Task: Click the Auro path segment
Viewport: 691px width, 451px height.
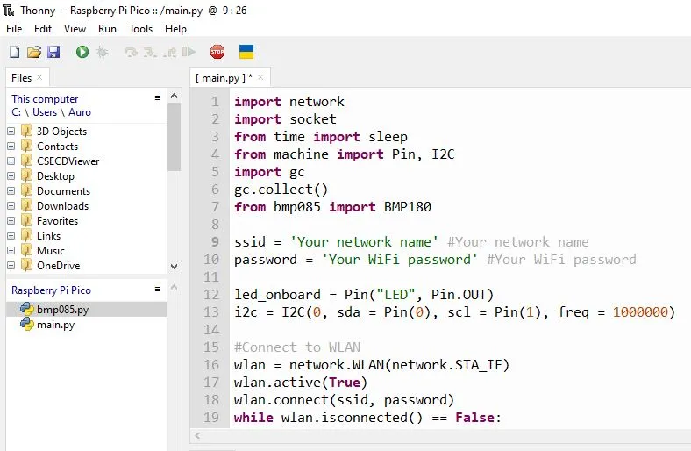Action: pyautogui.click(x=80, y=112)
